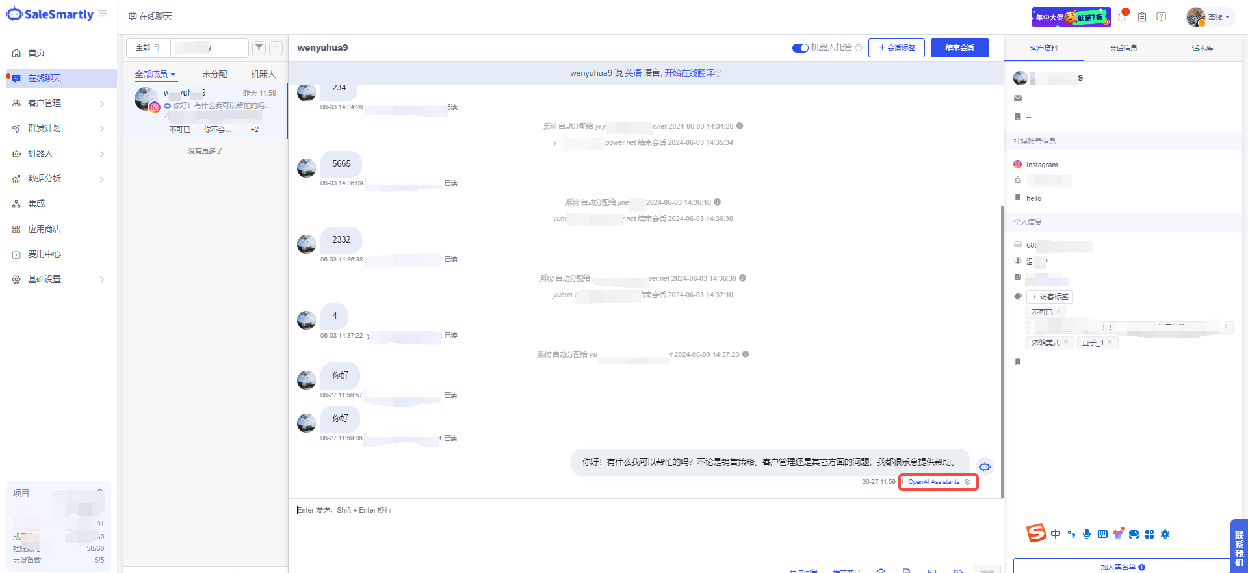
Task: Click the + 访客标签 button
Action: coord(1050,297)
